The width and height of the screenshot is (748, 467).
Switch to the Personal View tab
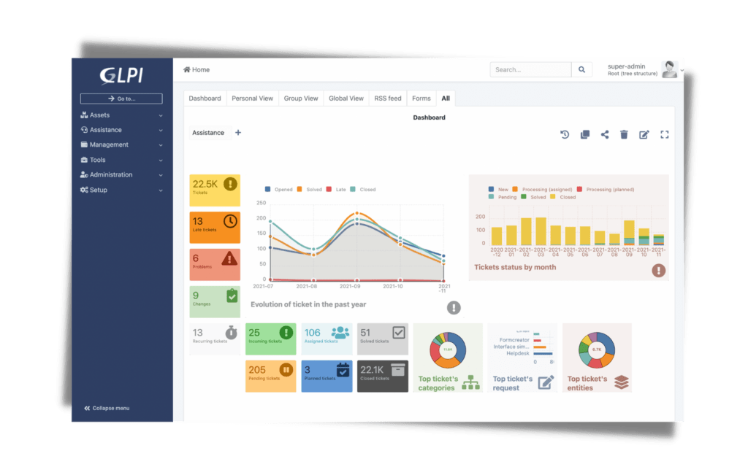[252, 99]
